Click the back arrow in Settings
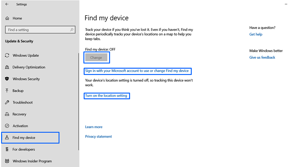 (7, 4)
